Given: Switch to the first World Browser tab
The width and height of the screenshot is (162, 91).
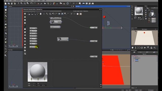Looking at the screenshot, I should tap(134, 52).
